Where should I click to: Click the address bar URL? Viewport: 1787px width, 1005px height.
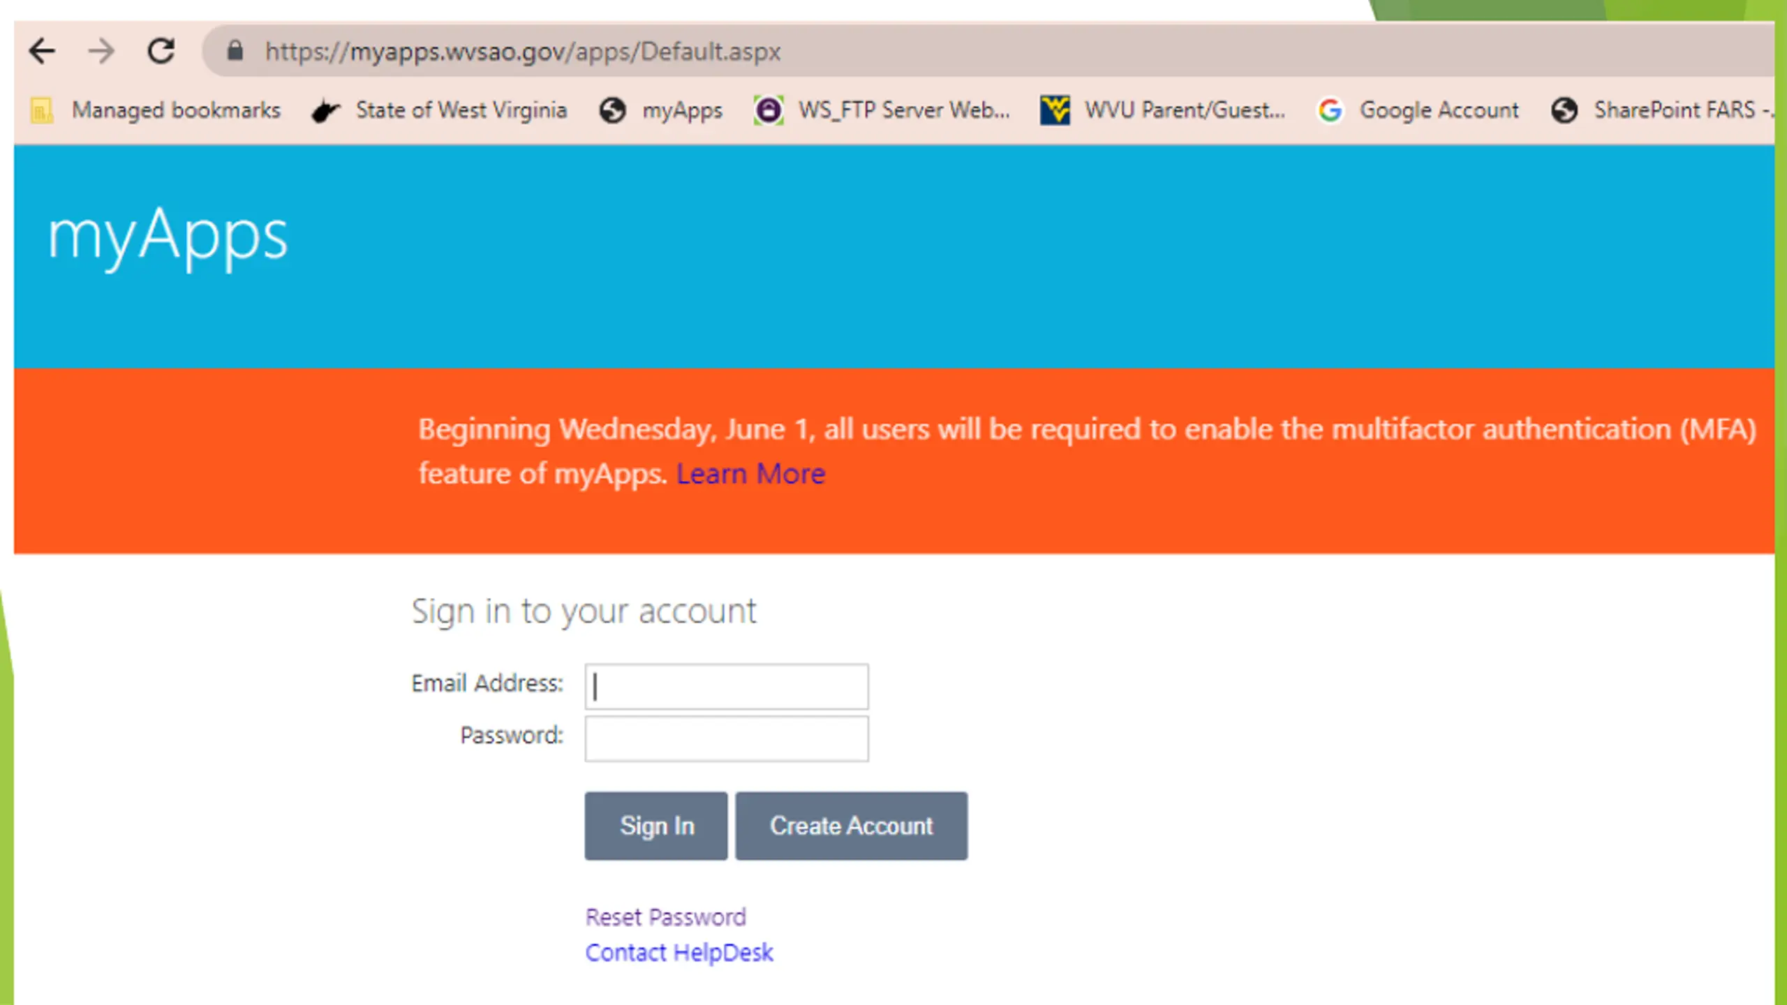click(x=522, y=51)
